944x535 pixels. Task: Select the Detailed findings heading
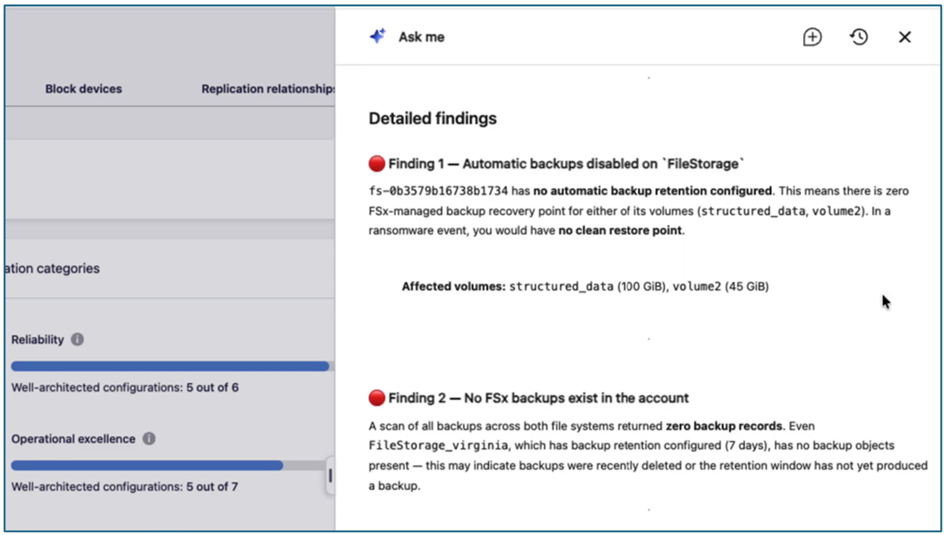tap(433, 118)
